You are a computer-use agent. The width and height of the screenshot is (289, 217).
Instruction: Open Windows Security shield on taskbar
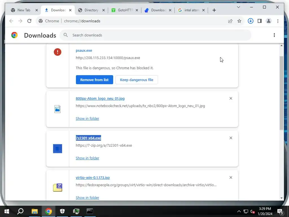[x=62, y=211]
